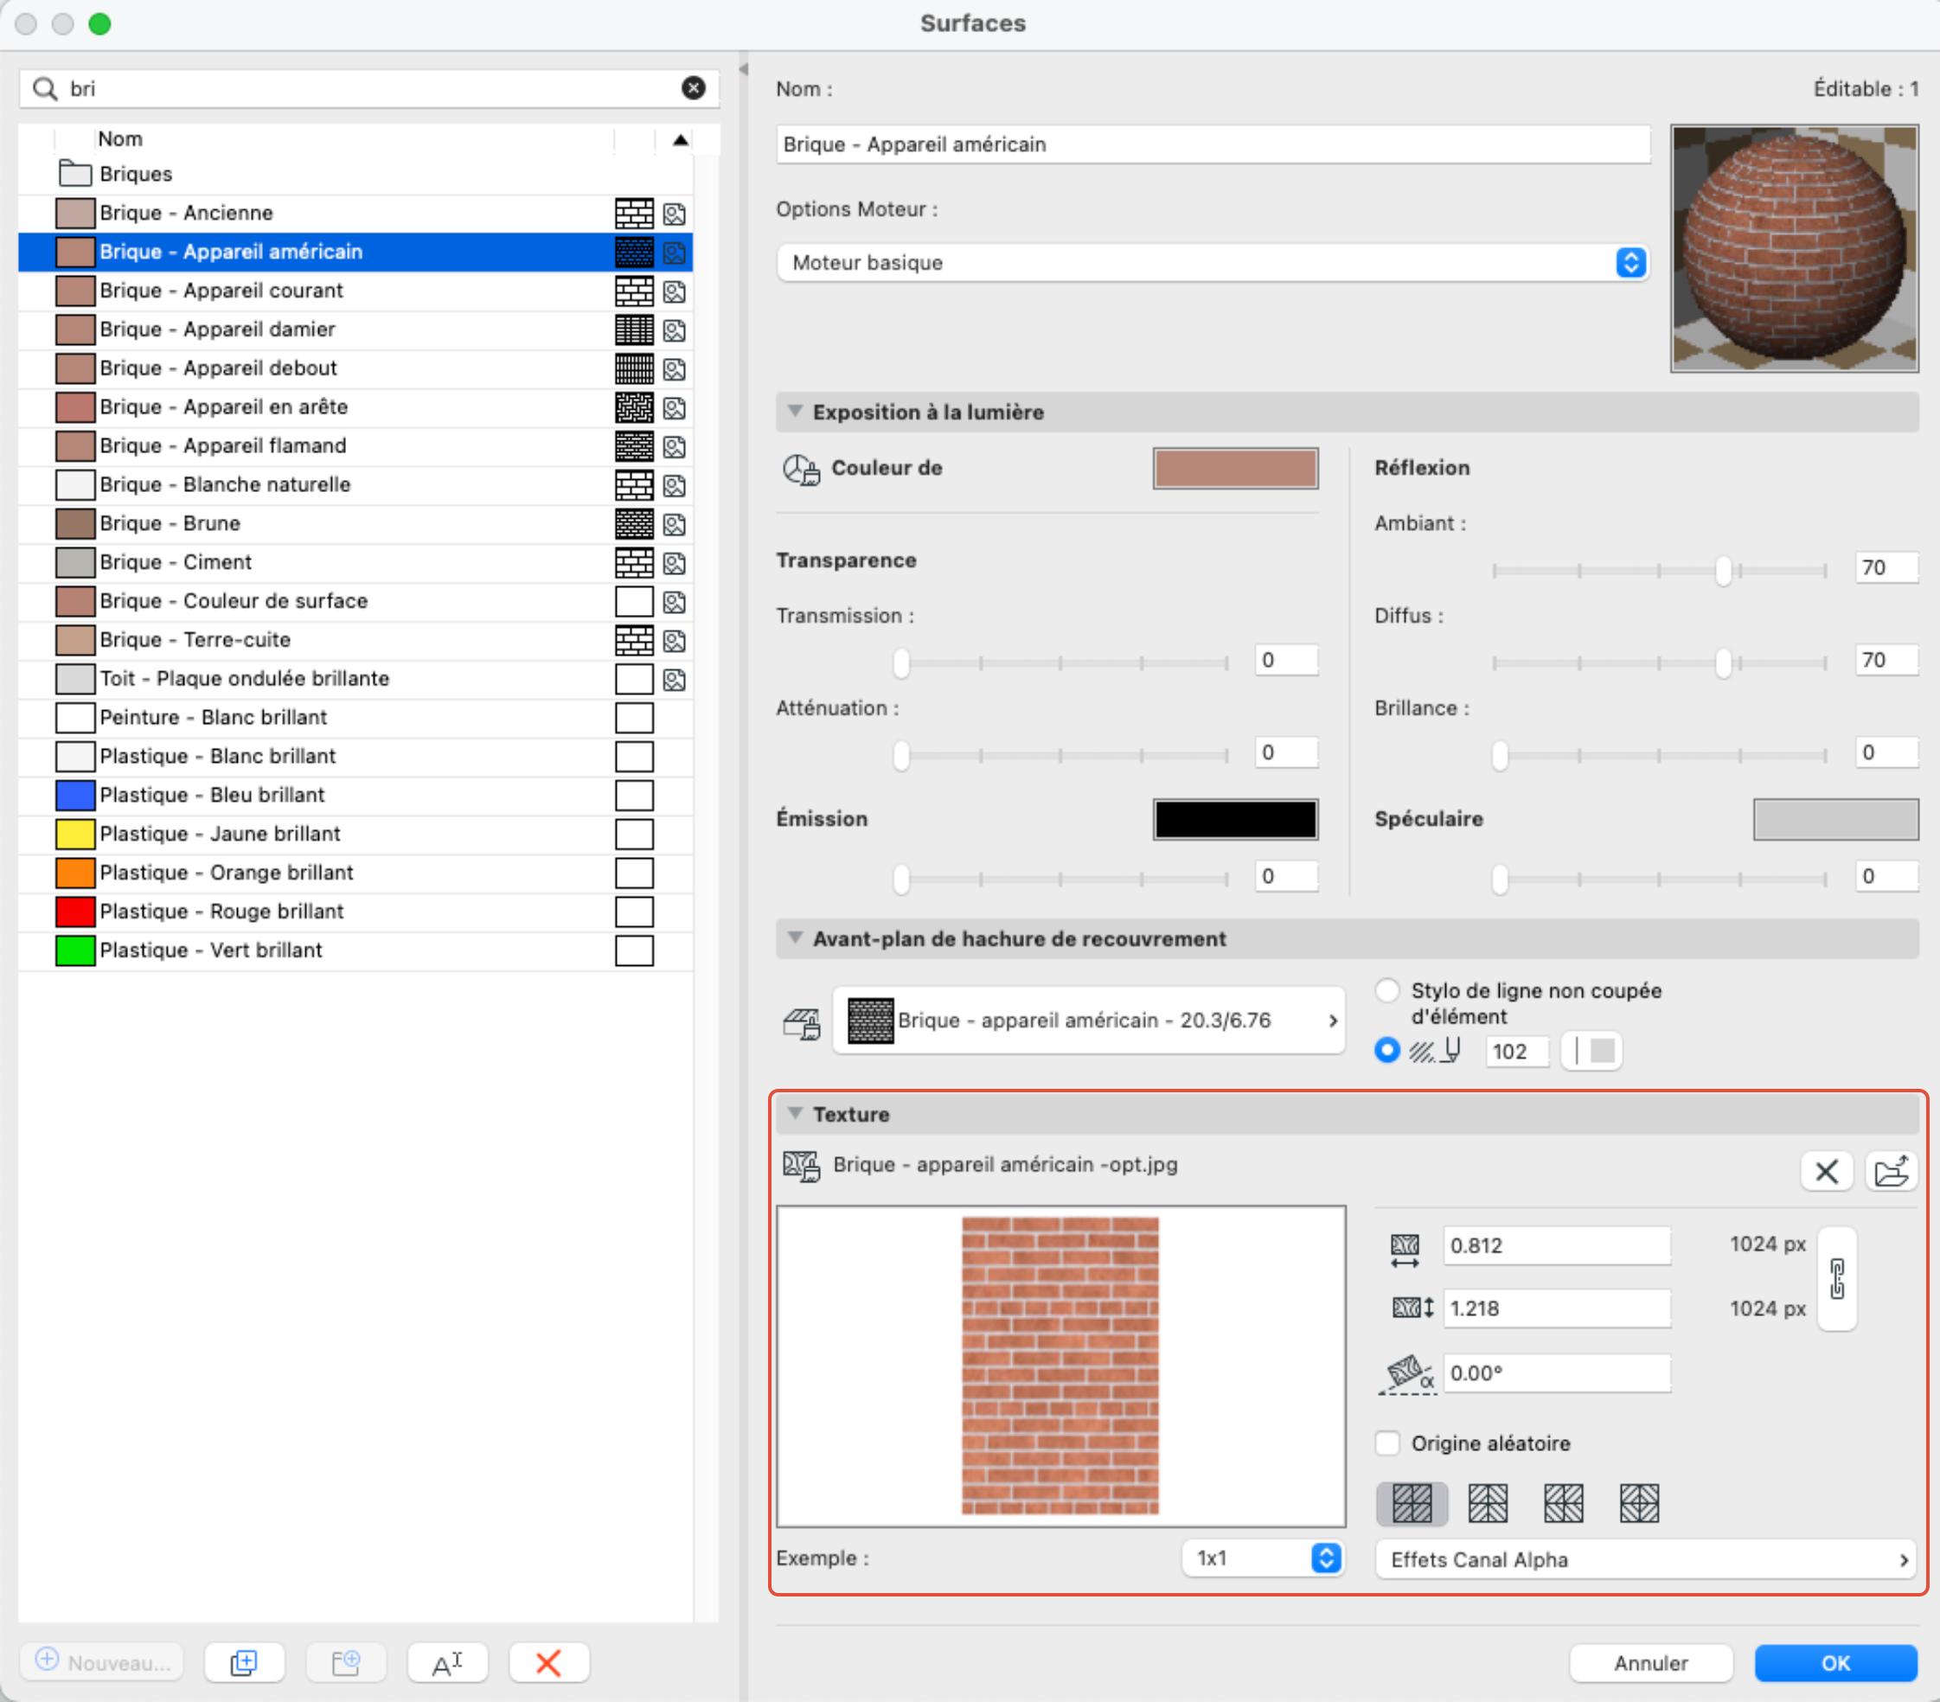Click the Annuler button
The image size is (1940, 1702).
1650,1663
